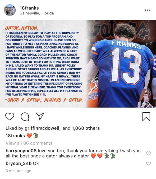Expand View all 86 comments
This screenshot has width=156, height=179.
29,143
